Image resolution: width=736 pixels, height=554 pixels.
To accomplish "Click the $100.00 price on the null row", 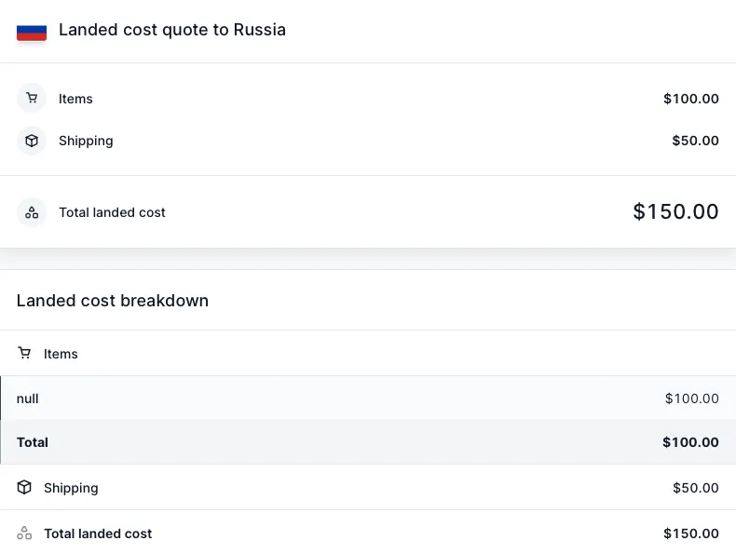I will [x=691, y=399].
